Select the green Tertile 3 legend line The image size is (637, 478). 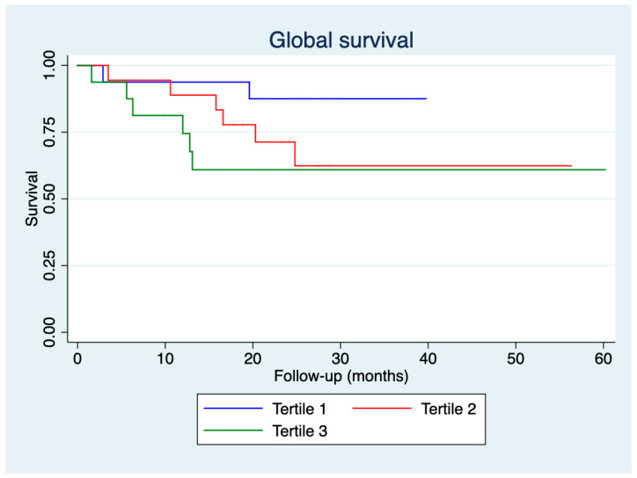pos(233,431)
